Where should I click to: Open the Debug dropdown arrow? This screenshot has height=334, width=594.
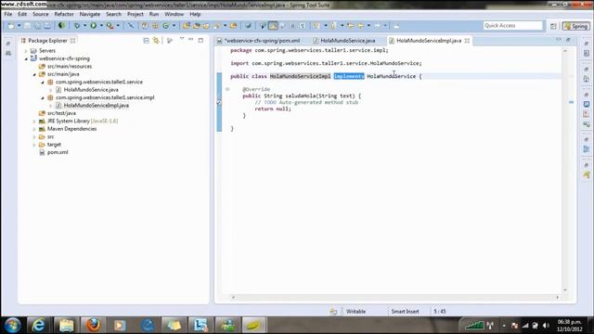pyautogui.click(x=84, y=26)
